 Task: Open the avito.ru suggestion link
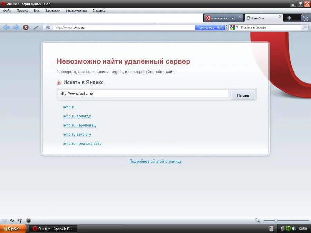(x=69, y=107)
